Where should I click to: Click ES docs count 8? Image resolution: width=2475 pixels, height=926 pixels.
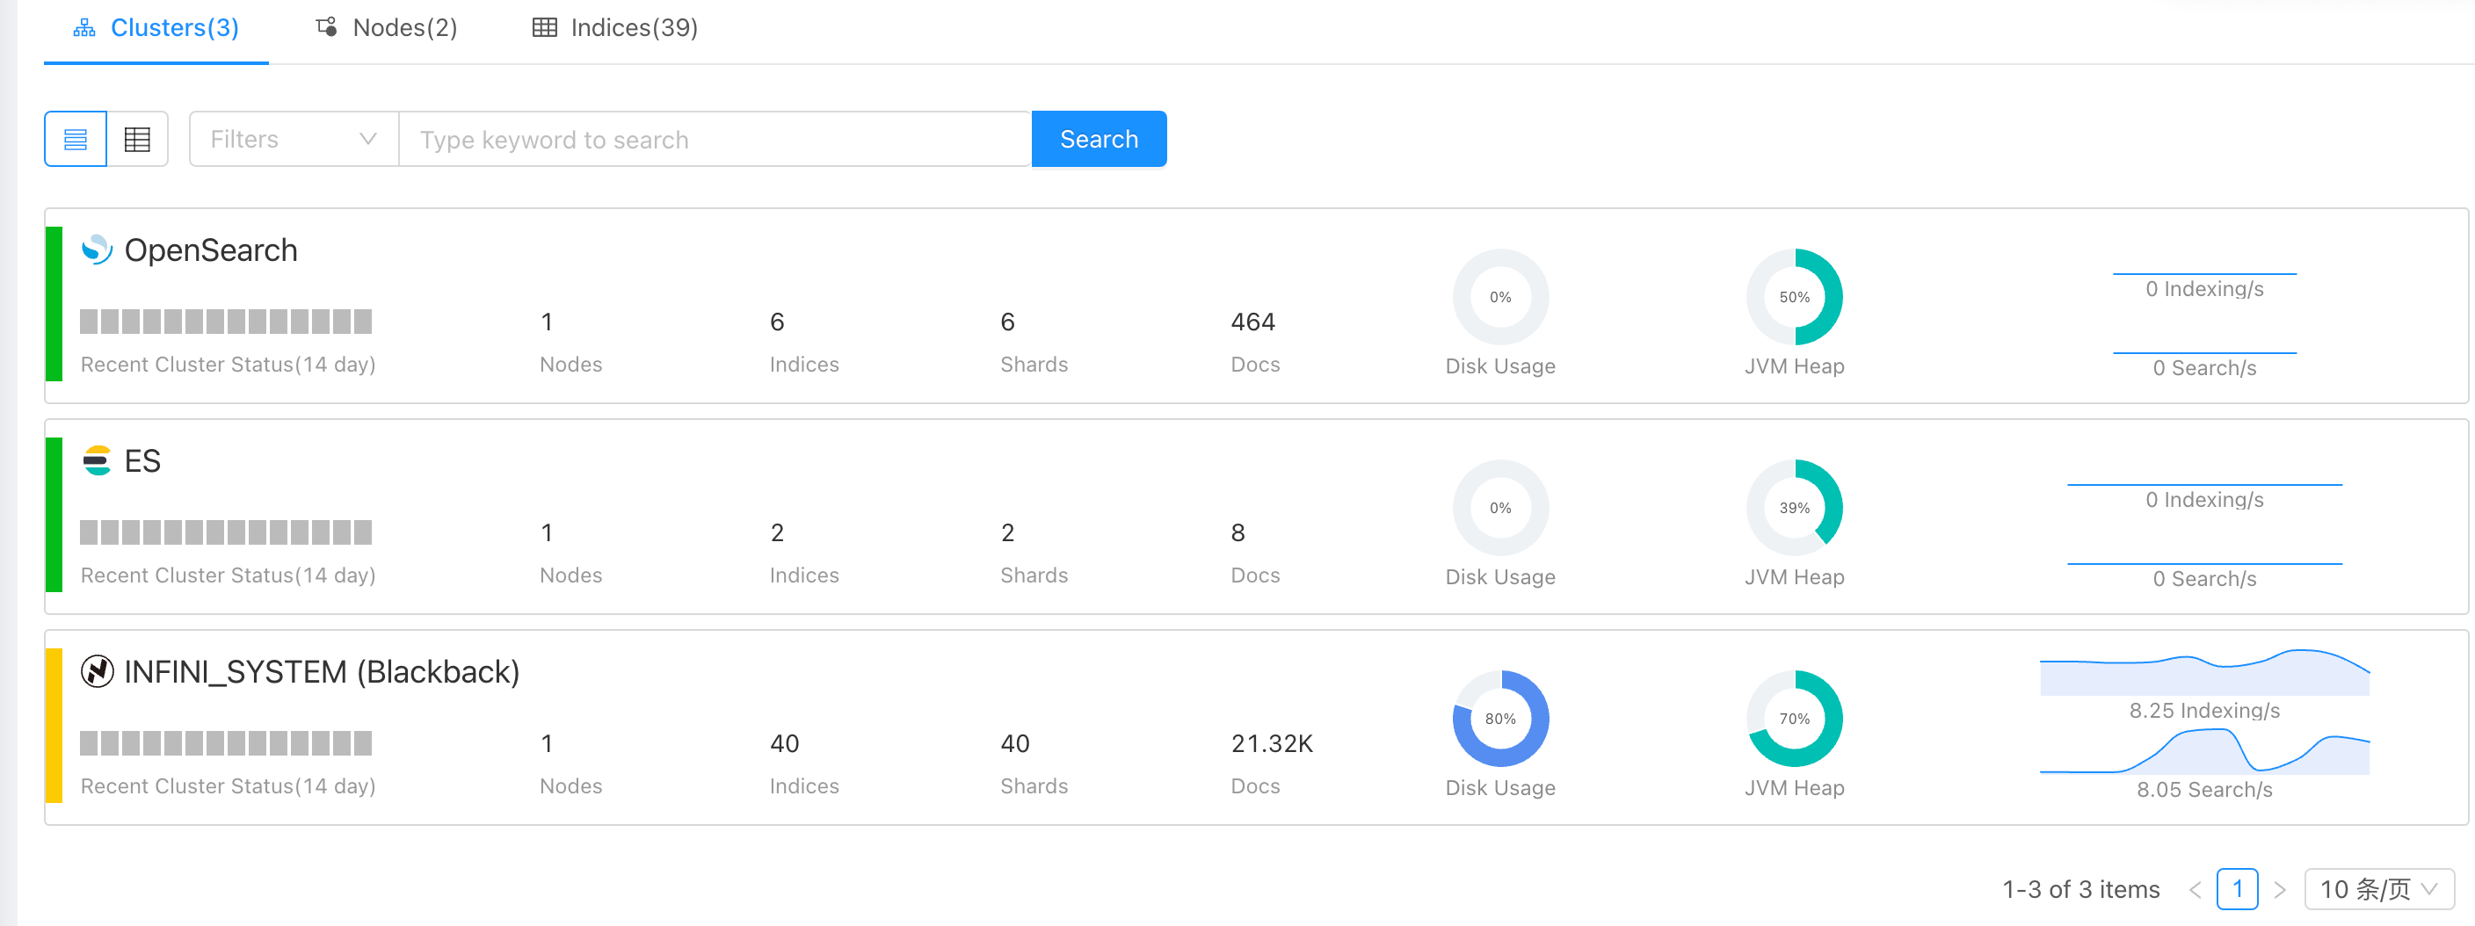tap(1237, 533)
